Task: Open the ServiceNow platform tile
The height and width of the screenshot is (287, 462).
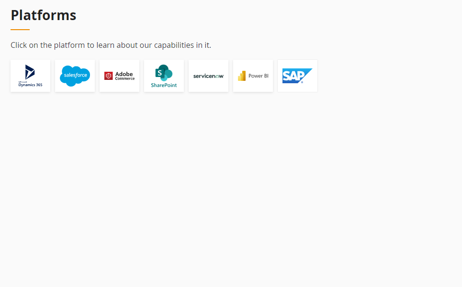Action: tap(208, 76)
